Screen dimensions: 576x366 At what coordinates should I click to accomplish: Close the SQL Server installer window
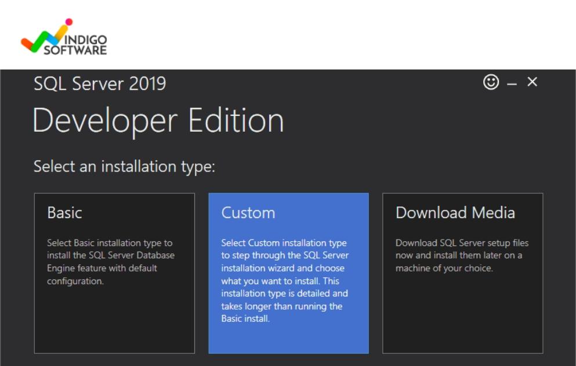click(x=532, y=82)
